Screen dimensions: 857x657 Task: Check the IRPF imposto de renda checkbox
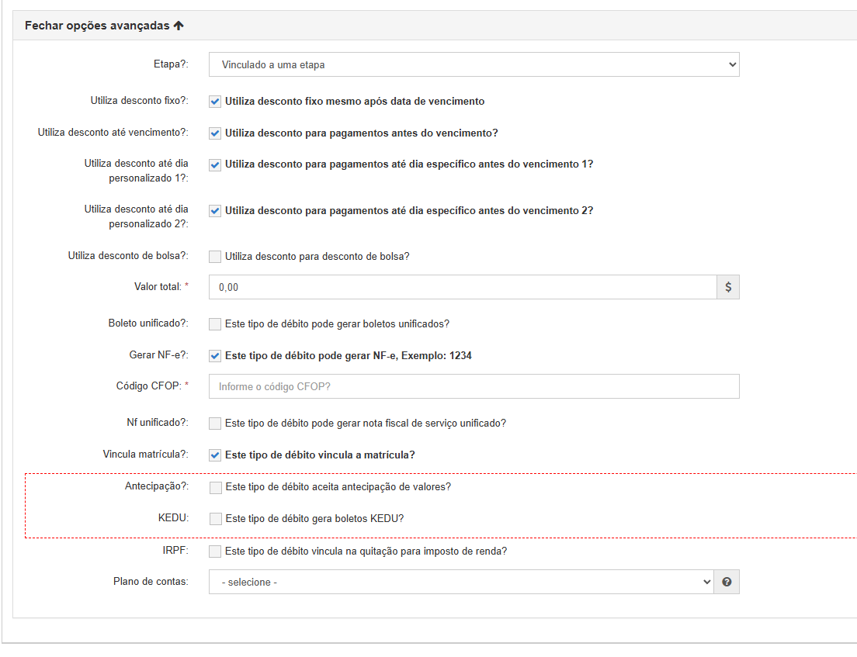pyautogui.click(x=215, y=552)
